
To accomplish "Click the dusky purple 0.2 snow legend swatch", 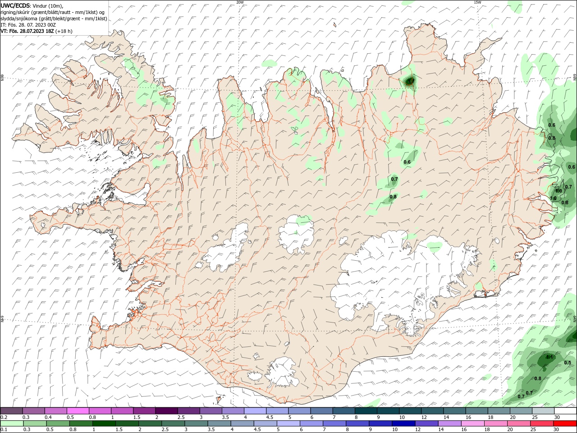I will click(x=12, y=410).
